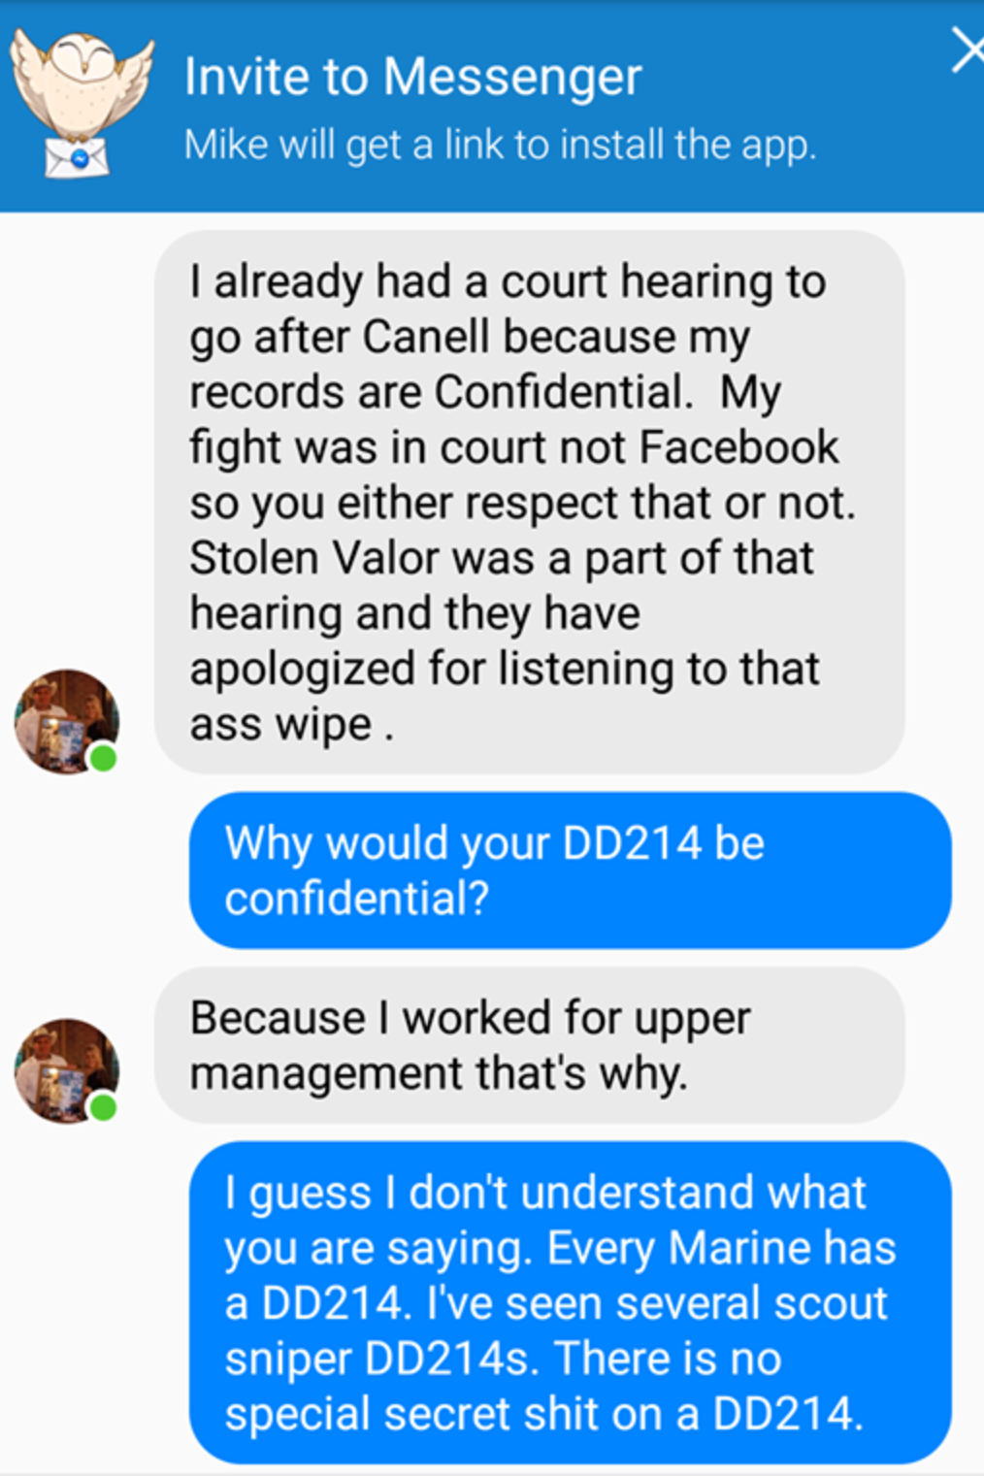
Task: Tap the word 'Facebook' in first message
Action: point(738,447)
